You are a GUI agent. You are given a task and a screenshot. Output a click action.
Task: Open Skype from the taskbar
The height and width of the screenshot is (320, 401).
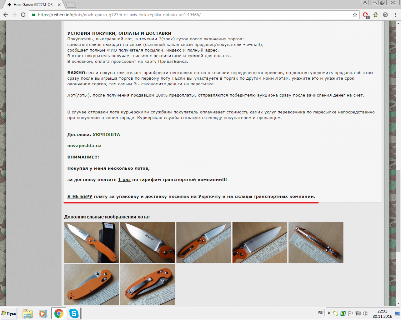click(74, 314)
